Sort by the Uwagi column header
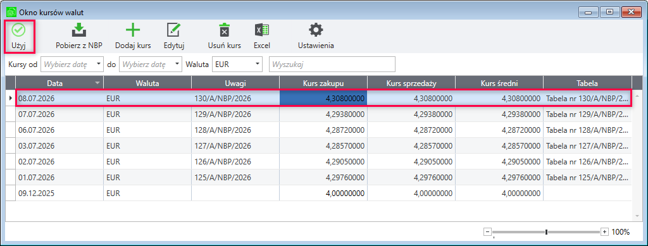This screenshot has width=648, height=246. coord(235,83)
